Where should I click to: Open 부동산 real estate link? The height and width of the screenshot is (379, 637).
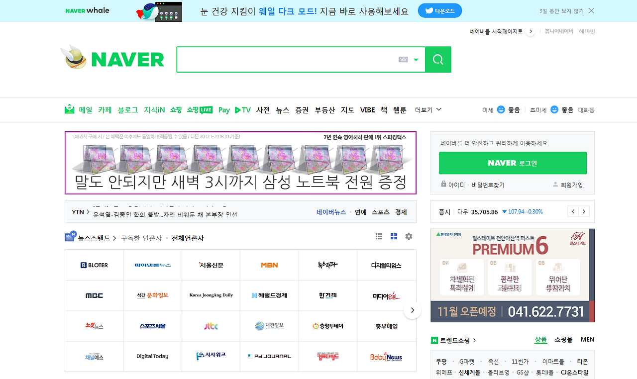(x=325, y=110)
